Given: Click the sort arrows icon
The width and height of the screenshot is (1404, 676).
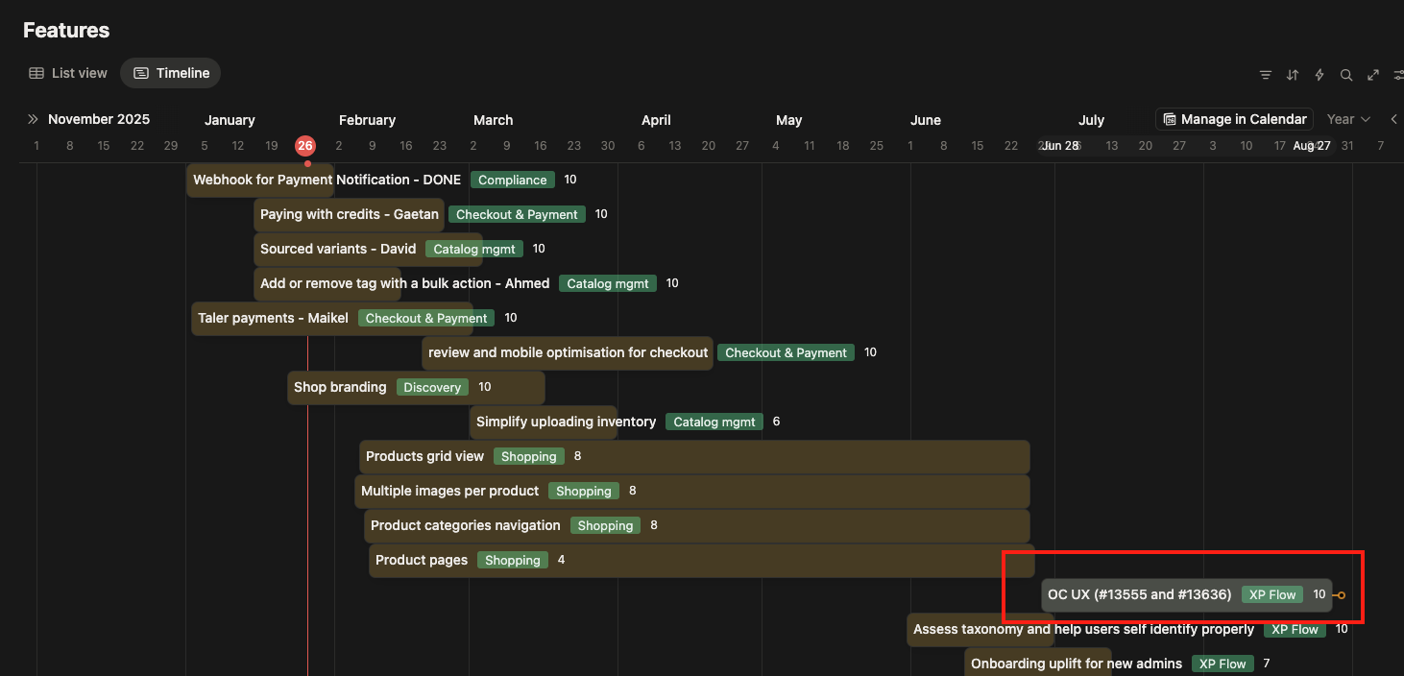Looking at the screenshot, I should point(1293,75).
